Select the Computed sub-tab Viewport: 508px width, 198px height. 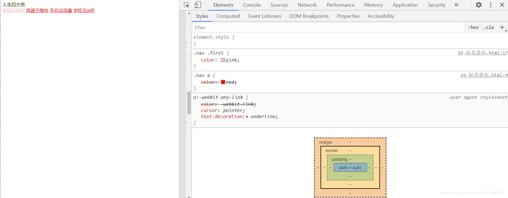click(x=228, y=16)
